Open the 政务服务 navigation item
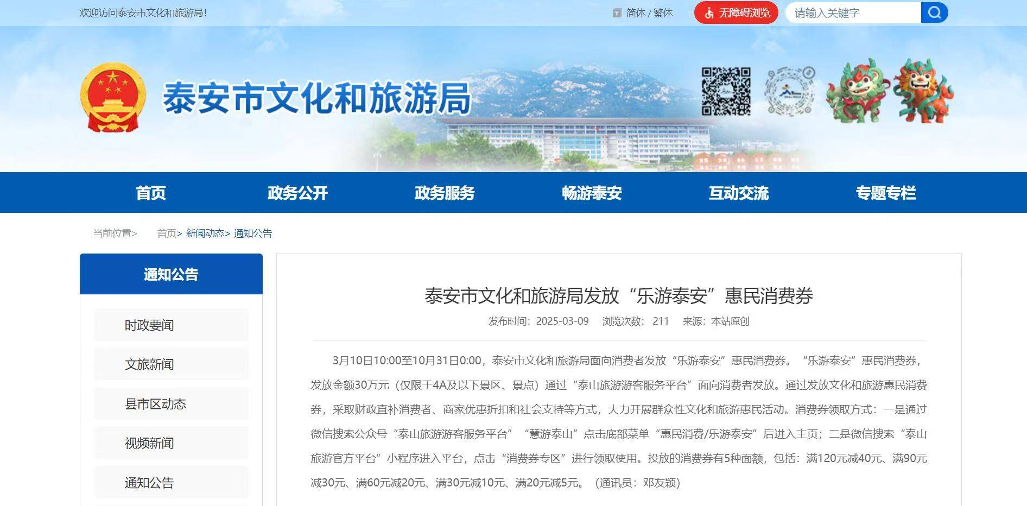 coord(445,193)
